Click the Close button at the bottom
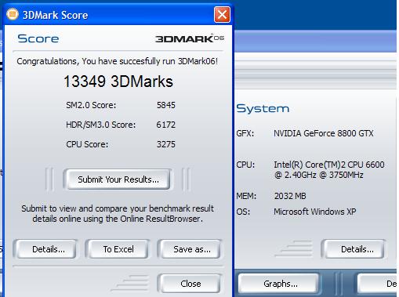The image size is (399, 297). click(190, 284)
